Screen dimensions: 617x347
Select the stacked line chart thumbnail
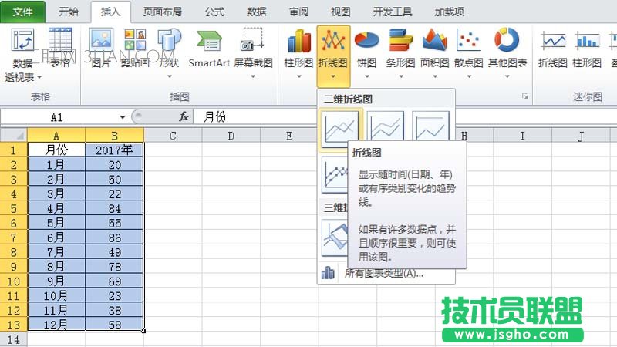coord(385,126)
